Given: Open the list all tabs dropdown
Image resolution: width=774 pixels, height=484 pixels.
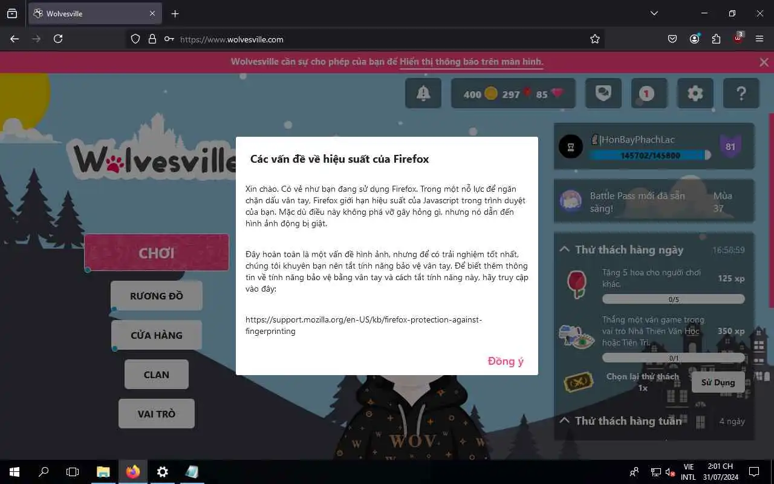Looking at the screenshot, I should point(654,13).
